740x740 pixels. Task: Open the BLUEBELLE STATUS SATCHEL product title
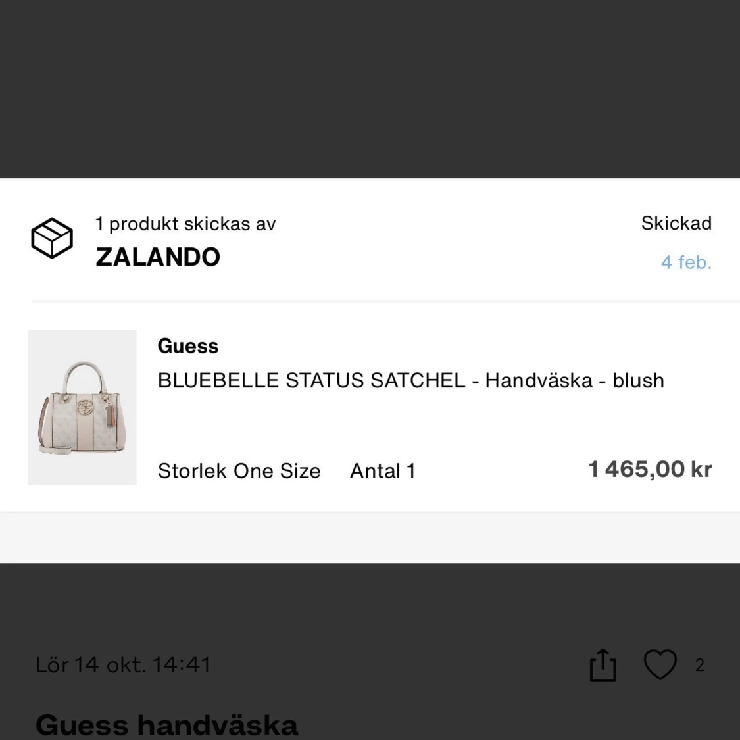410,381
